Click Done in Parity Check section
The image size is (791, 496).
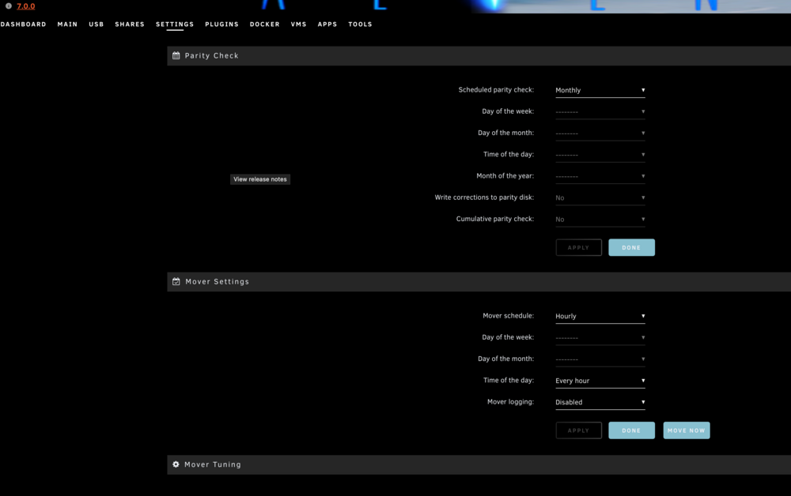coord(631,248)
